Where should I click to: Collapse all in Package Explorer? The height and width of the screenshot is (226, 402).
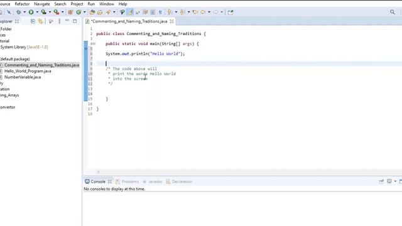33,21
